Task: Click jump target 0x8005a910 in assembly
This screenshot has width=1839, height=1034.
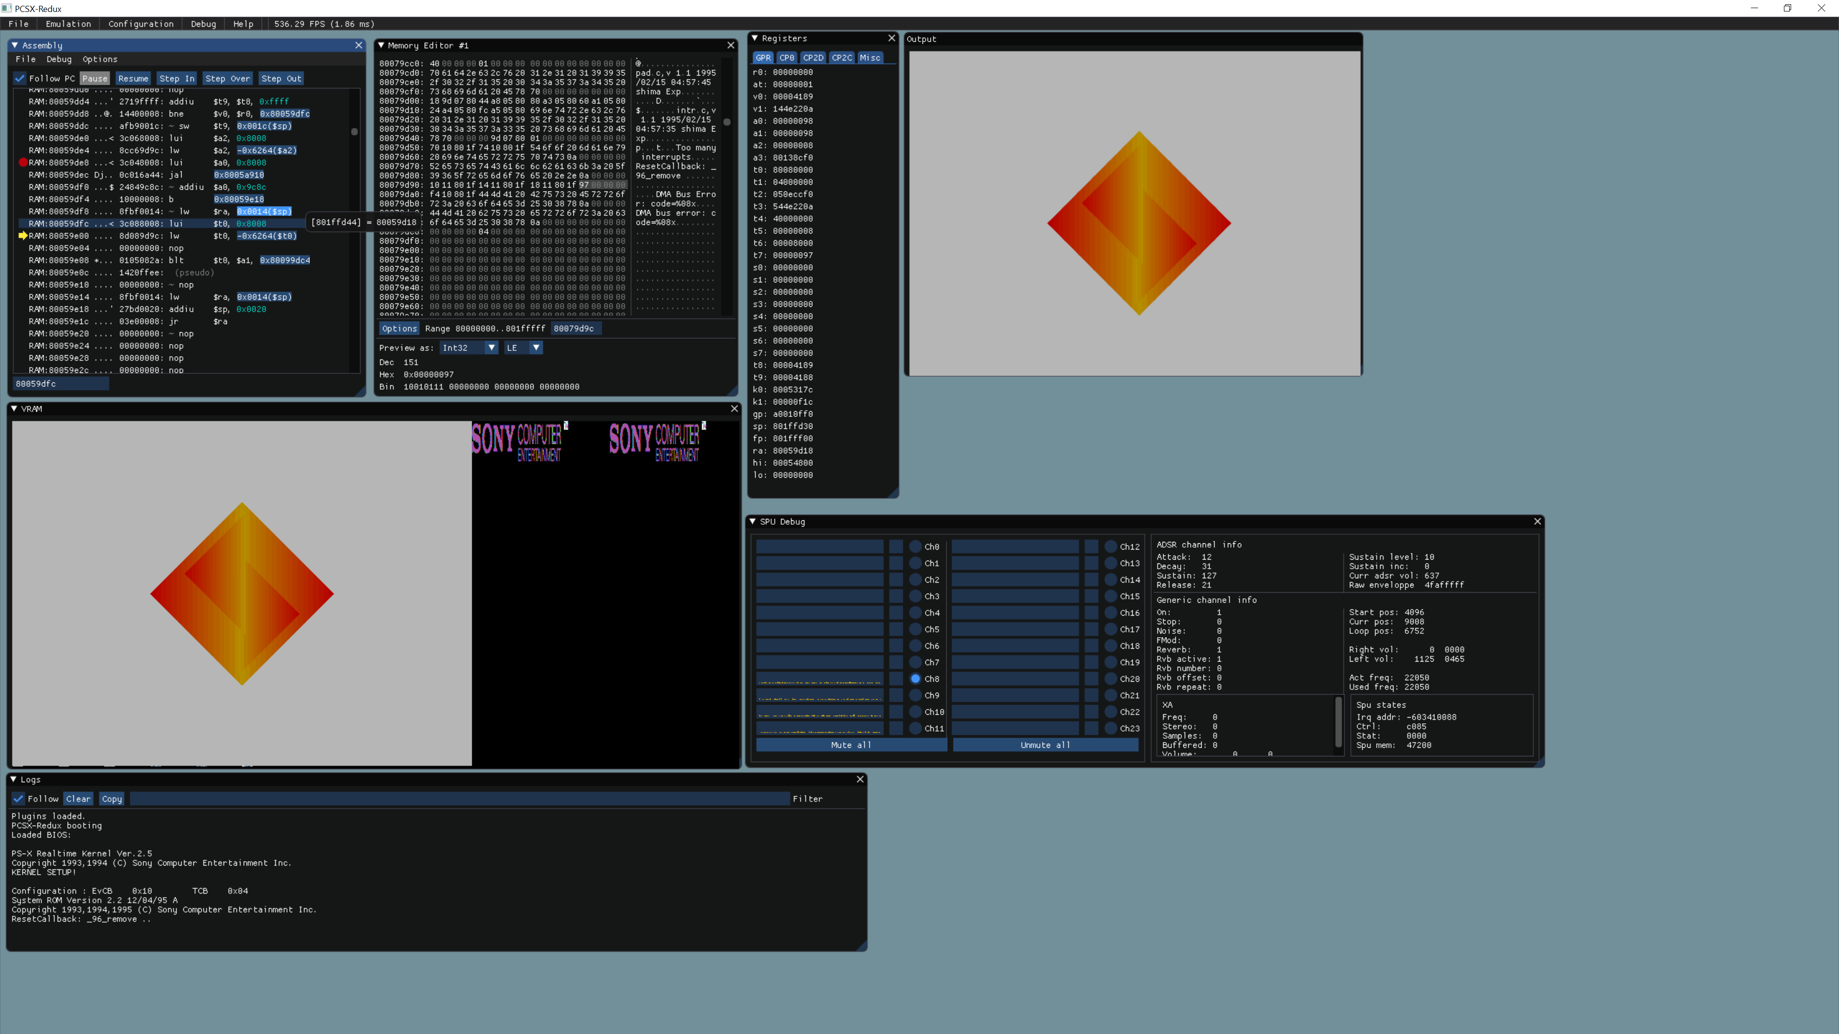Action: pos(239,175)
